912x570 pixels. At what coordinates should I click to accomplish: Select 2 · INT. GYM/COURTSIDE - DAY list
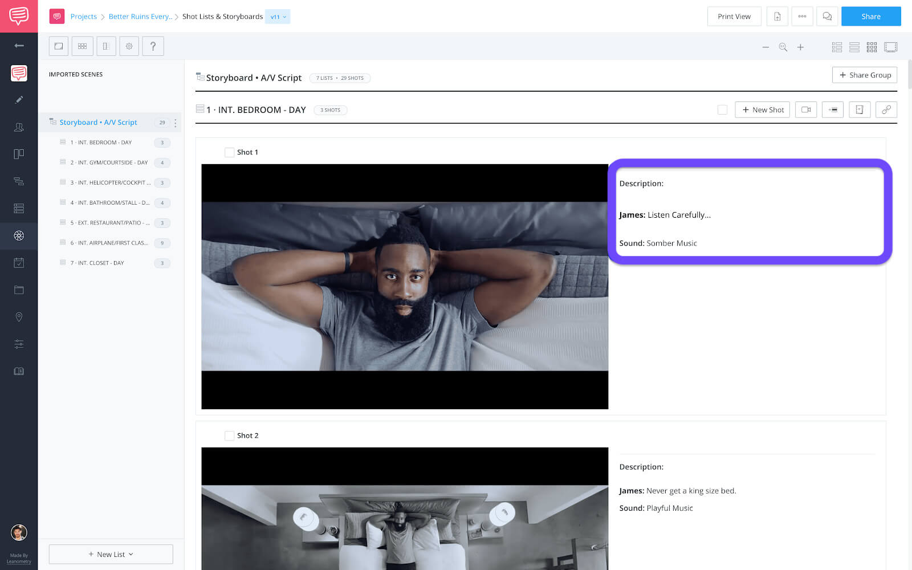click(x=111, y=162)
